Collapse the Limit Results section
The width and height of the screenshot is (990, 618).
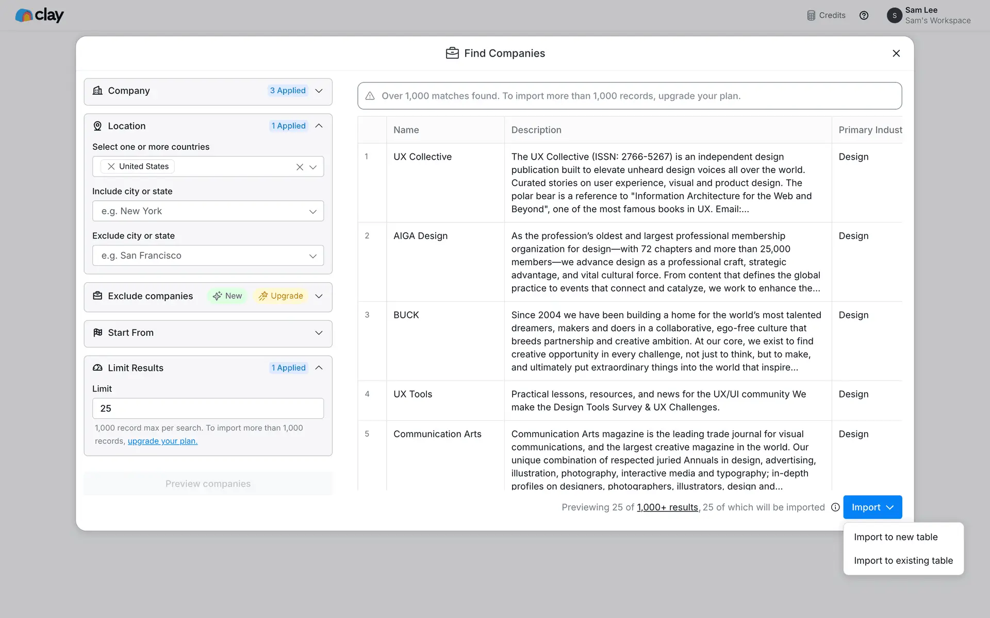click(x=319, y=368)
